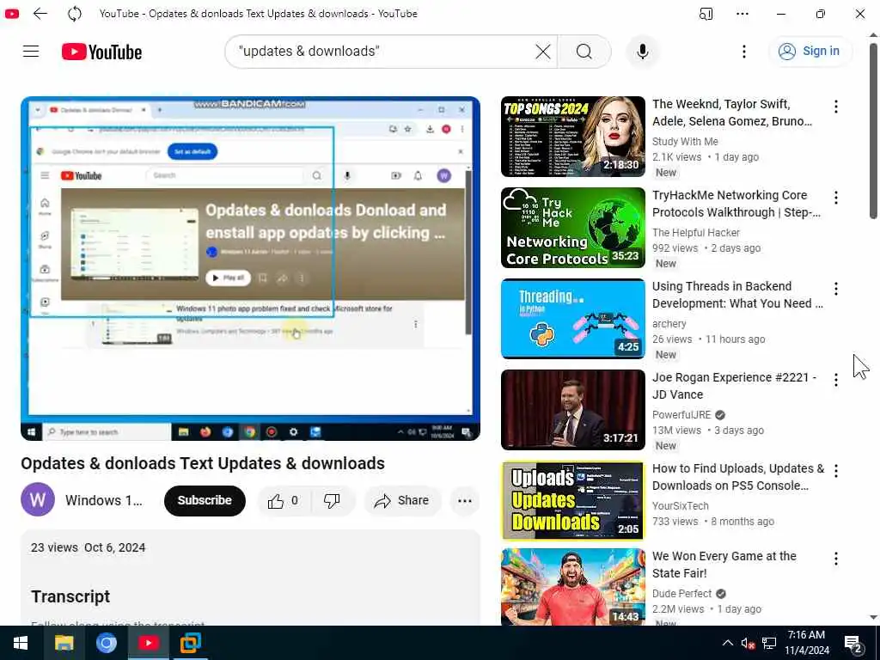Open the Uploads Updates Downloads PS5 thumbnail

tap(573, 501)
